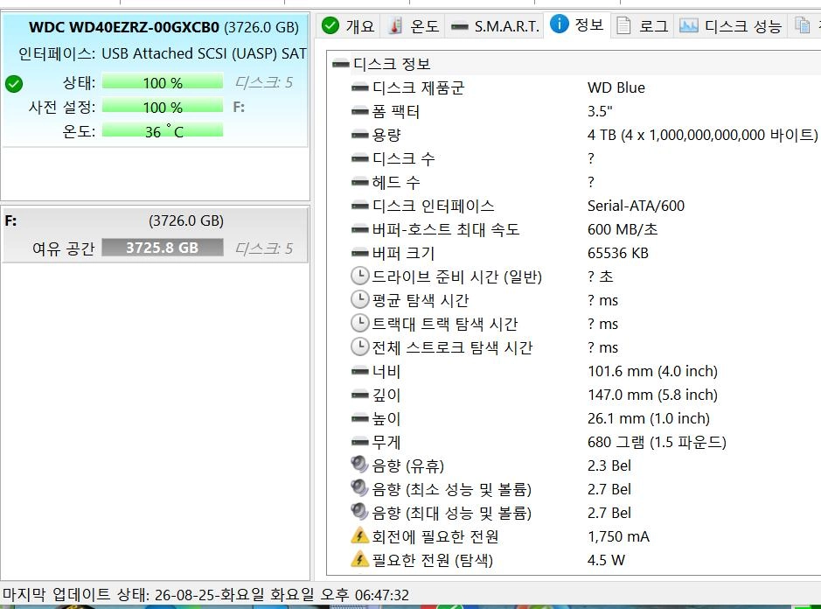Open the S.M.A.R.T. tab
Screen dimensions: 821x609
[495, 25]
